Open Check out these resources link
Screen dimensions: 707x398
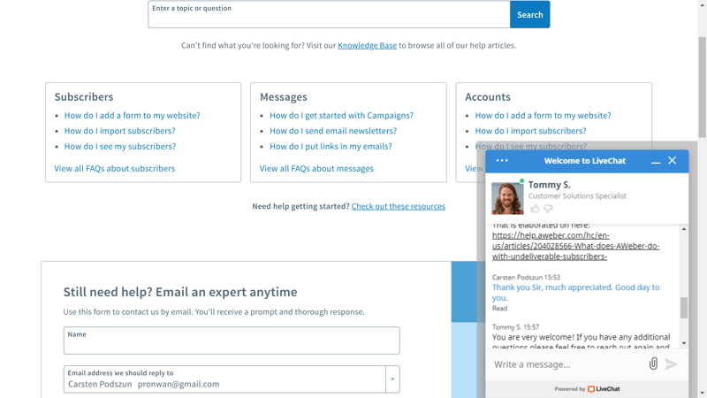399,206
